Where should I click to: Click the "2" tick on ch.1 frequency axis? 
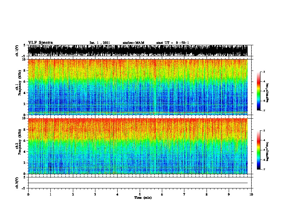(25, 104)
